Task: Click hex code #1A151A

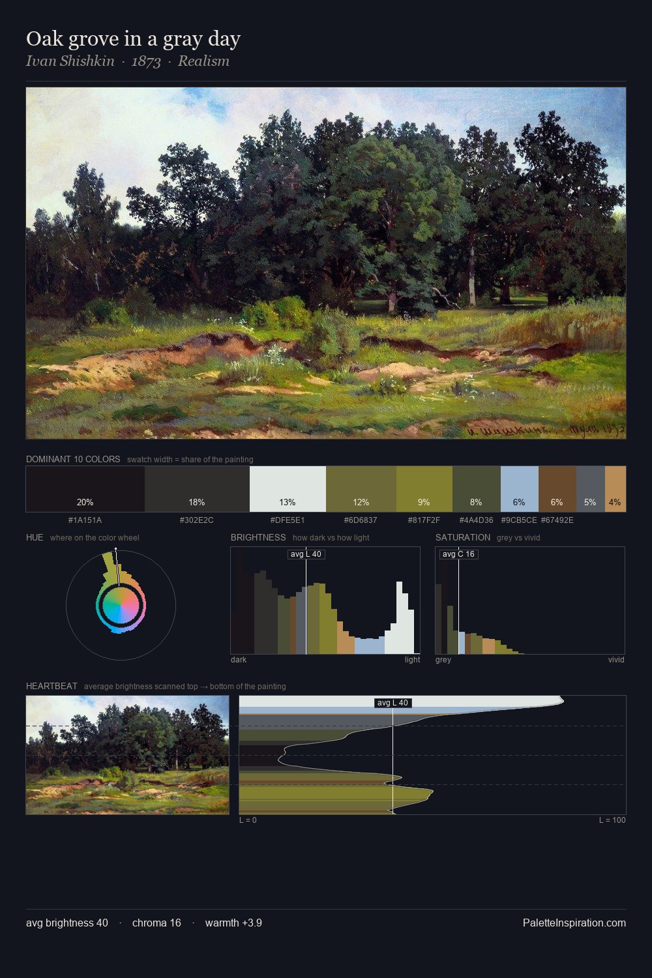Action: tap(85, 520)
